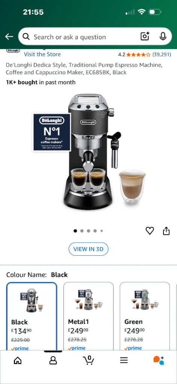Open the Visit the Store link
Viewport: 177px width, 384px height.
coord(42,54)
